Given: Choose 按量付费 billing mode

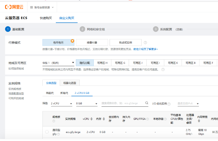Looking at the screenshot, I should (92, 42).
